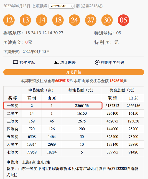
Task: Click the 奖金总额（元）column header
Action: click(123, 90)
